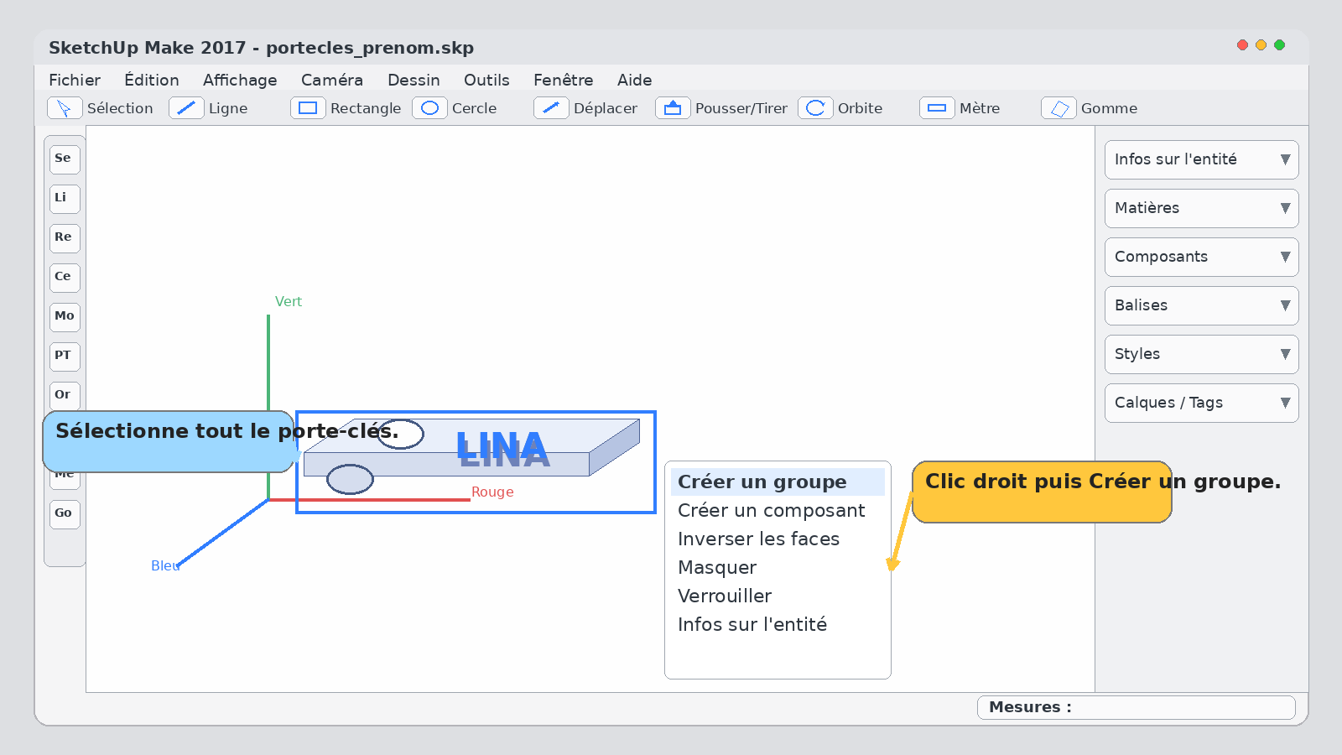
Task: Click the Se button in left sidebar
Action: pos(65,159)
